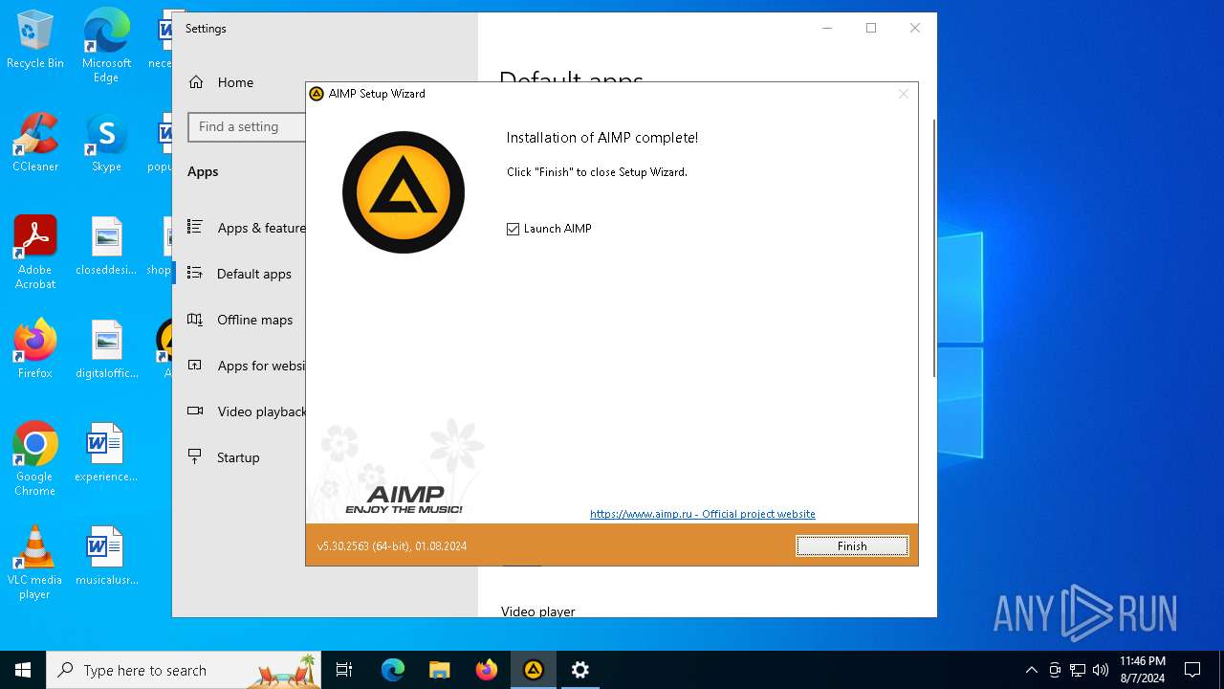This screenshot has width=1224, height=689.
Task: Select the musicalusr Word document on desktop
Action: click(106, 556)
